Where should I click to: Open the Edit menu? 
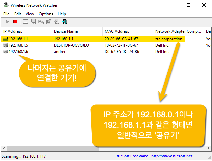coord(18,14)
